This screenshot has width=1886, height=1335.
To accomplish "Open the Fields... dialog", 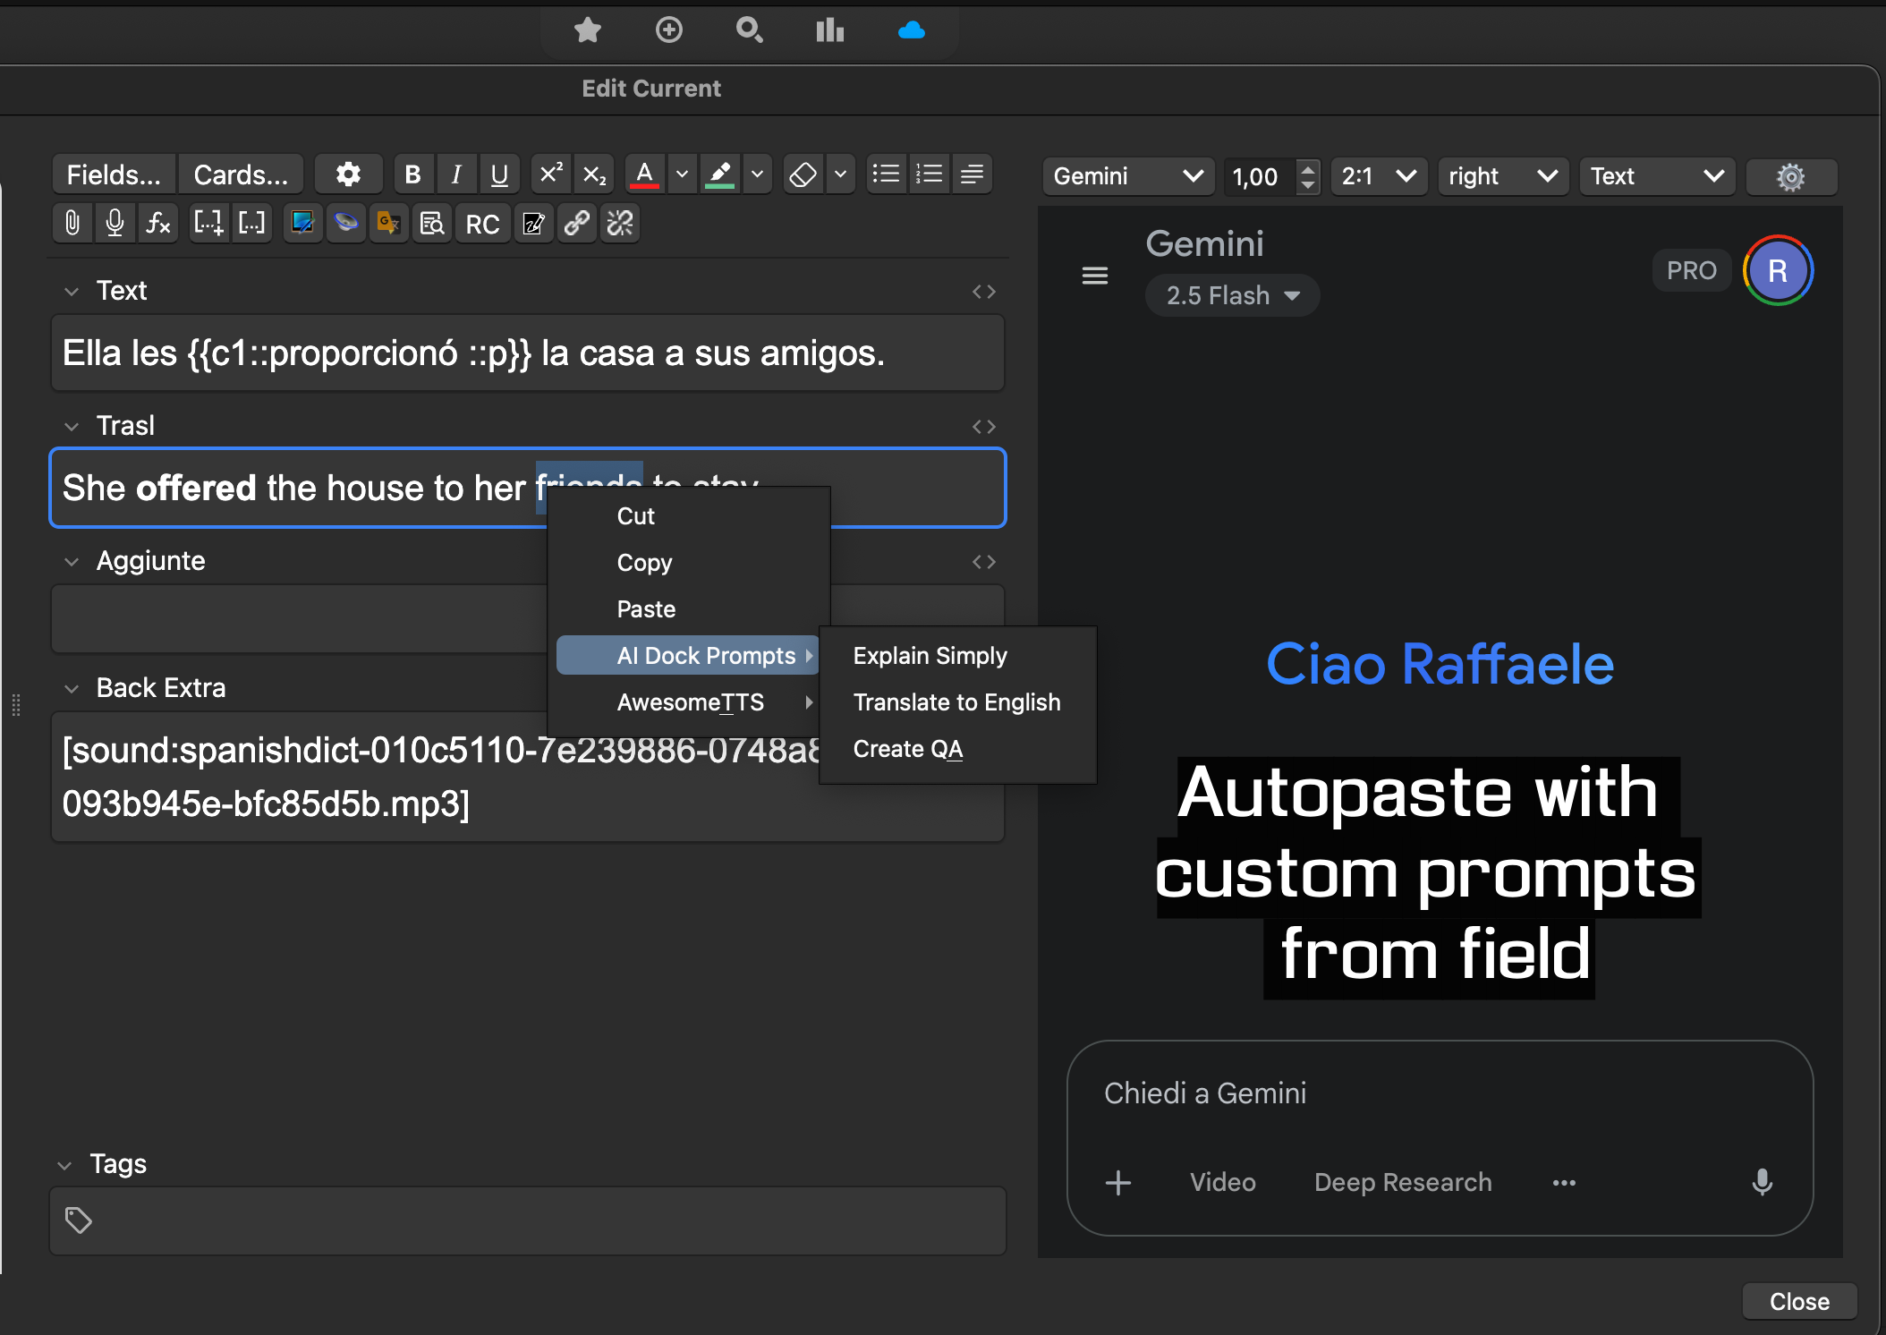I will 114,174.
